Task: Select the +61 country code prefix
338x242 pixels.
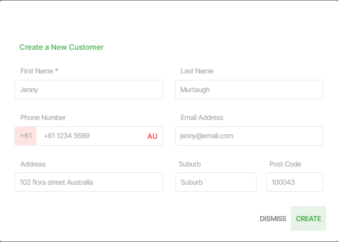Action: click(x=26, y=136)
